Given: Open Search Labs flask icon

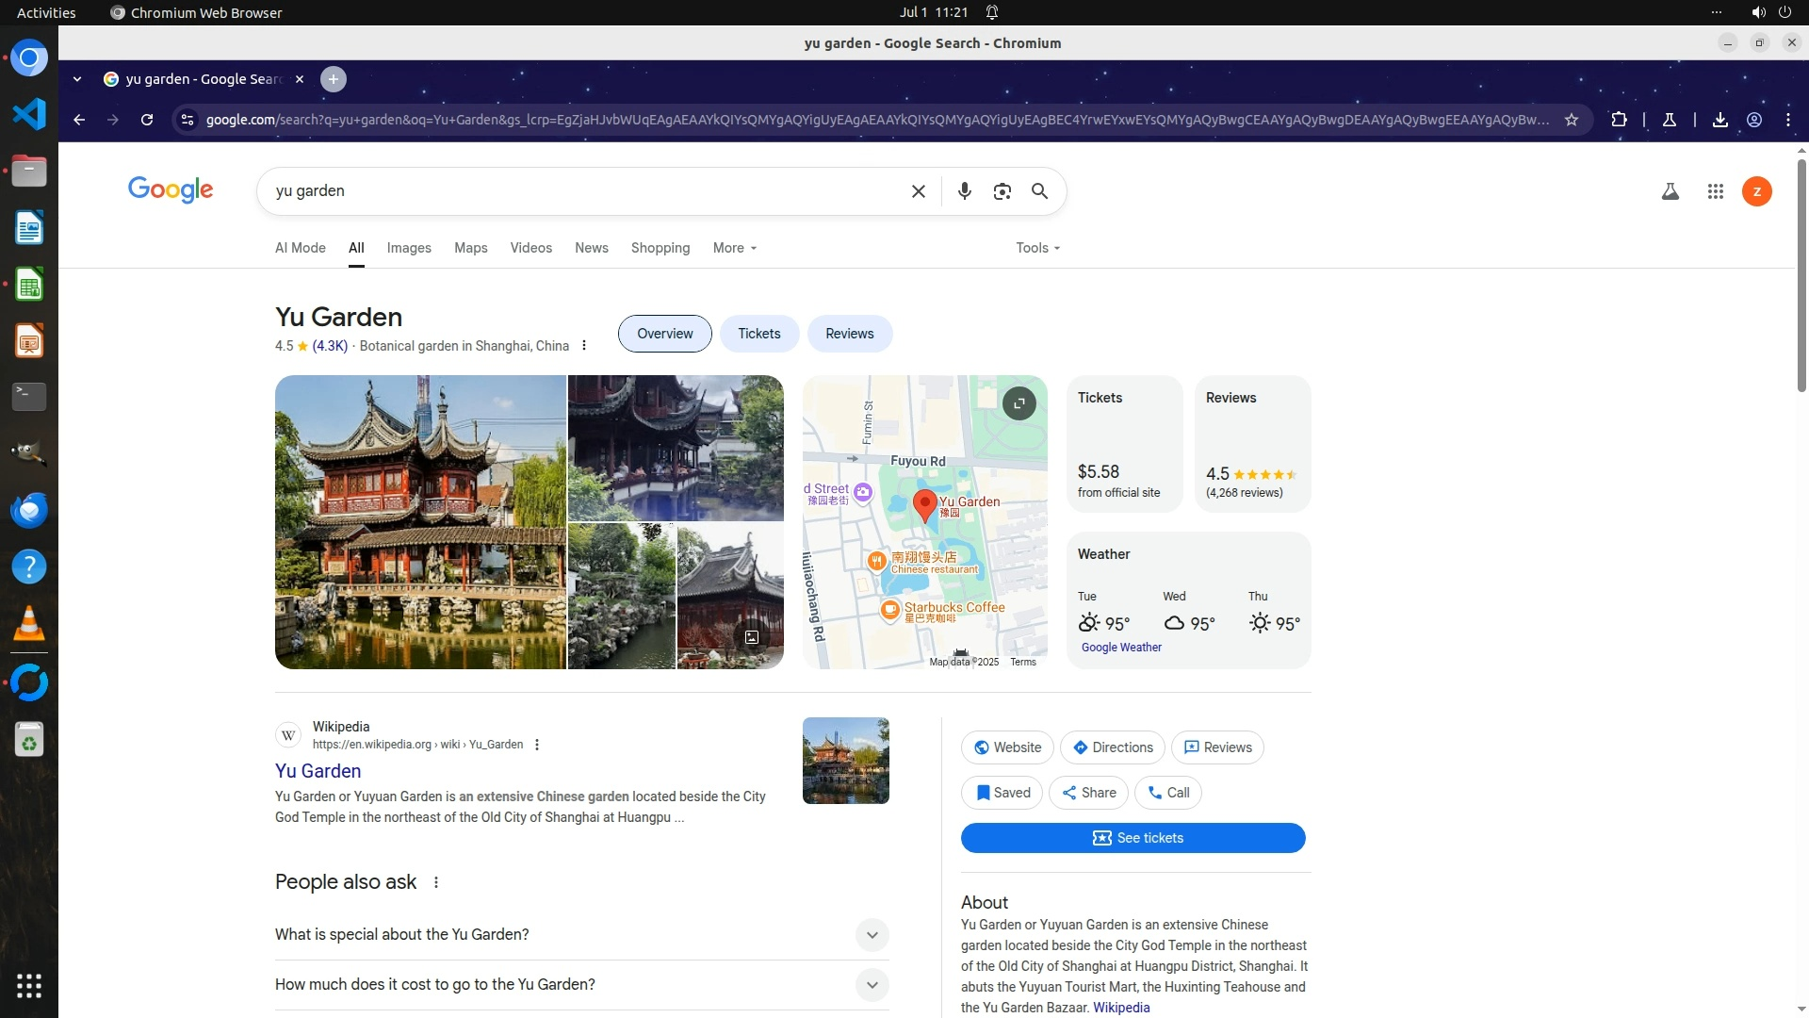Looking at the screenshot, I should click(1670, 191).
